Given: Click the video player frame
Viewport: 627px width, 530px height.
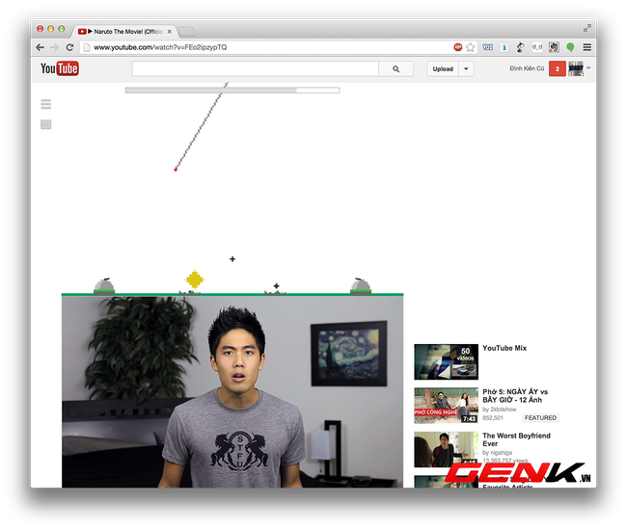Looking at the screenshot, I should 232,391.
